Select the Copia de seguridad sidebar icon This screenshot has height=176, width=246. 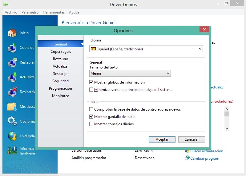12,48
